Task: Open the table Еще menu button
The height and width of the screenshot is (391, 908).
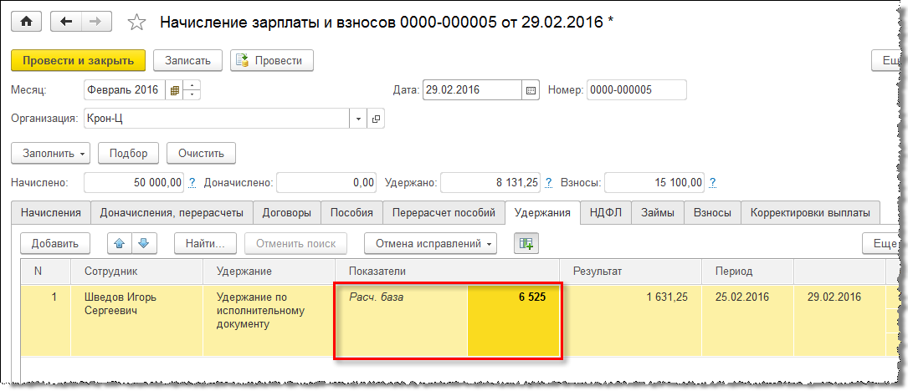Action: (x=880, y=243)
